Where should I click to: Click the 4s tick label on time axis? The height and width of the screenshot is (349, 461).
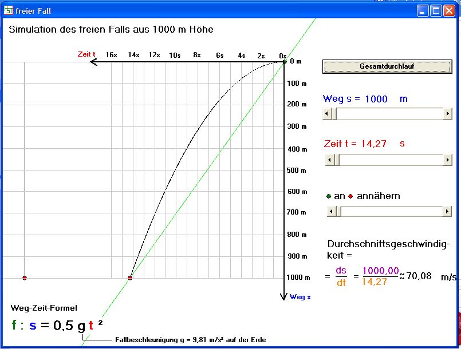242,55
